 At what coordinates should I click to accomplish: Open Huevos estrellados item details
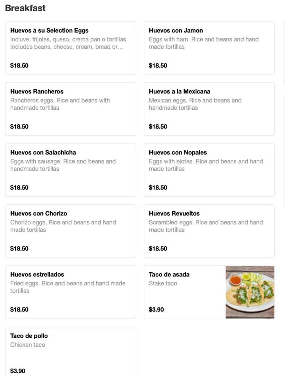(x=71, y=292)
